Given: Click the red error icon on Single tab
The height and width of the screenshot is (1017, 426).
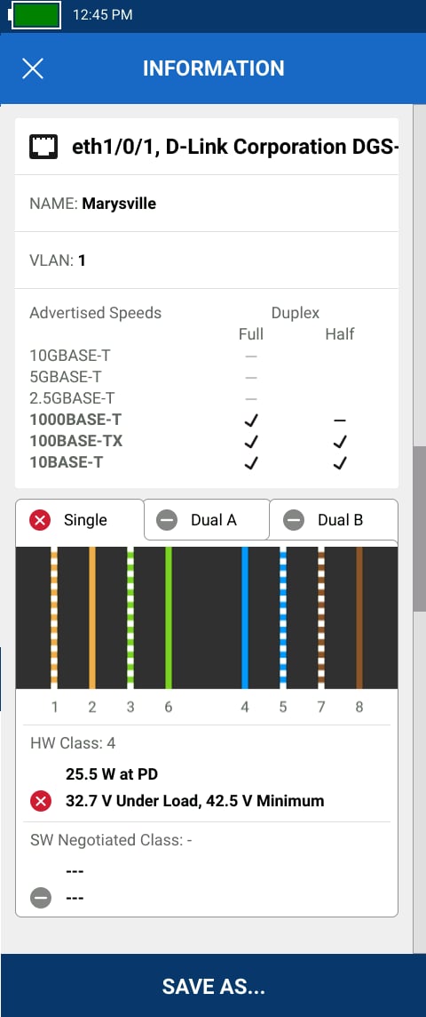Looking at the screenshot, I should 40,520.
